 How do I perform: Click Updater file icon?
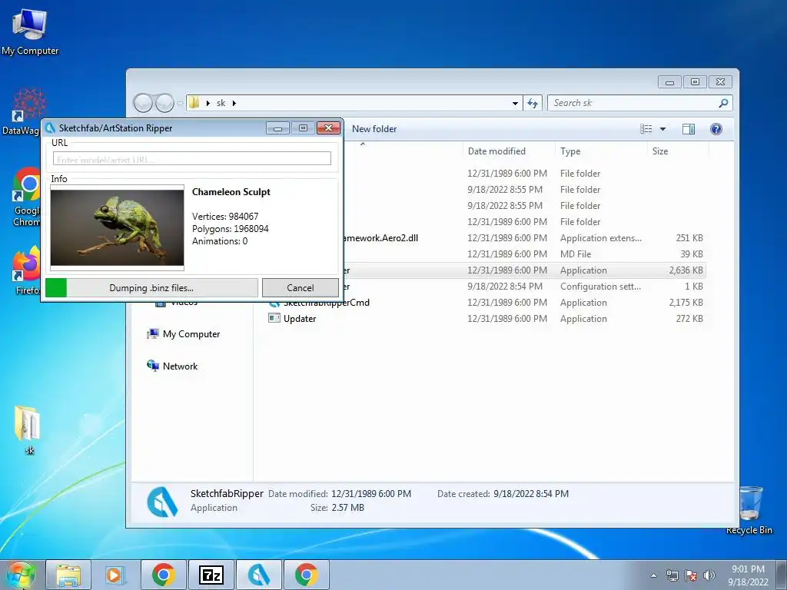274,318
